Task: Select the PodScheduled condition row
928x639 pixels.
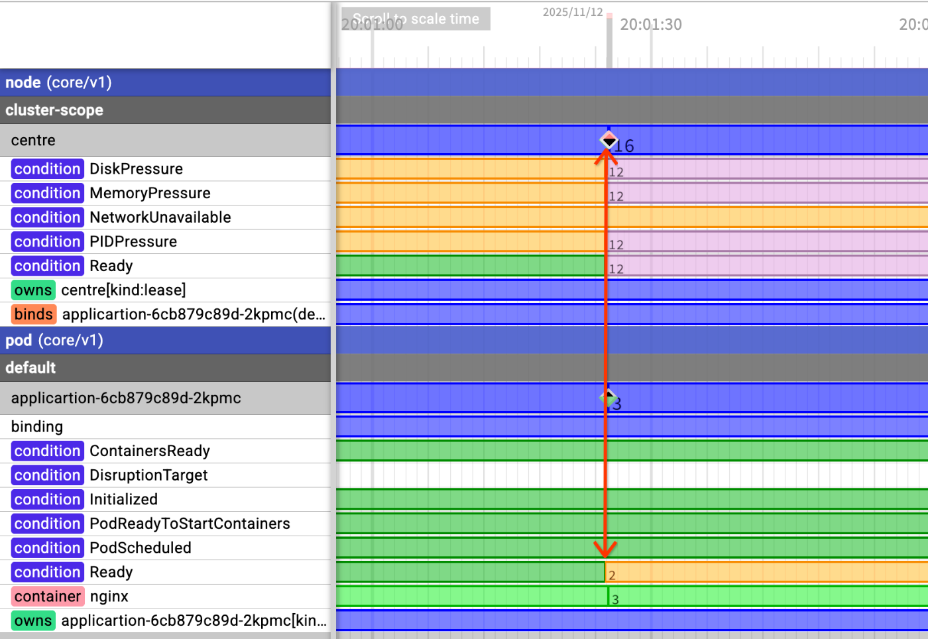Action: click(165, 548)
